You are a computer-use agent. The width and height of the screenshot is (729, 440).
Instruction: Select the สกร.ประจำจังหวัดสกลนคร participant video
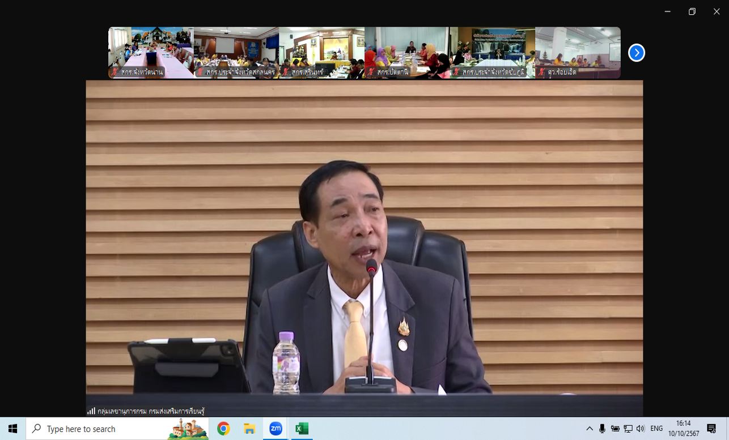click(236, 53)
